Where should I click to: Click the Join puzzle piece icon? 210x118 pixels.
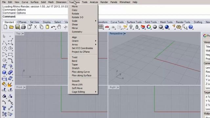tap(4, 84)
